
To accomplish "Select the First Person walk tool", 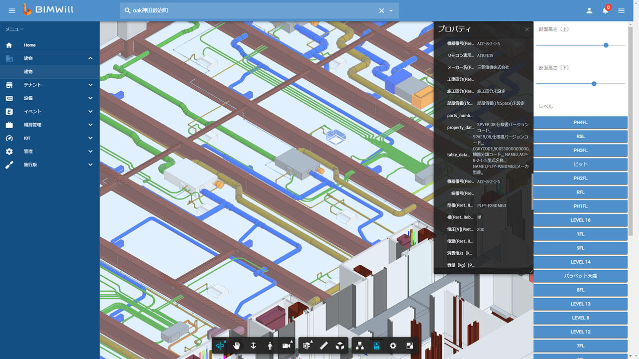I will tap(270, 346).
